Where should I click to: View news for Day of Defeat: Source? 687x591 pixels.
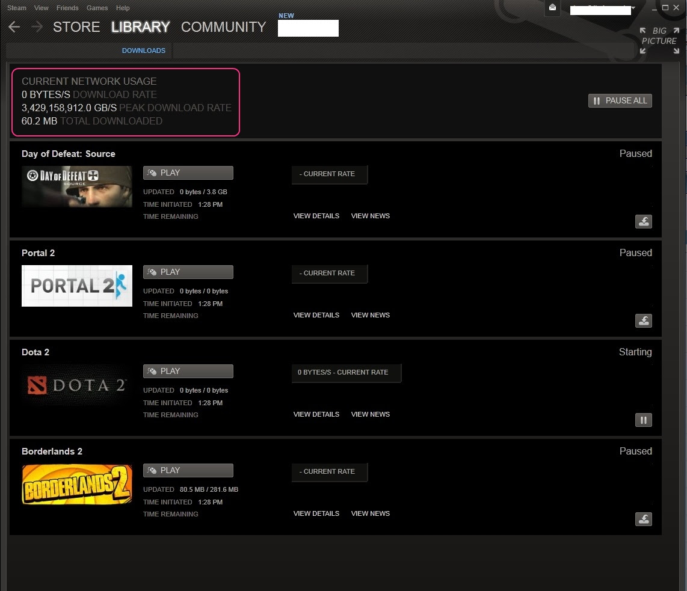point(370,216)
